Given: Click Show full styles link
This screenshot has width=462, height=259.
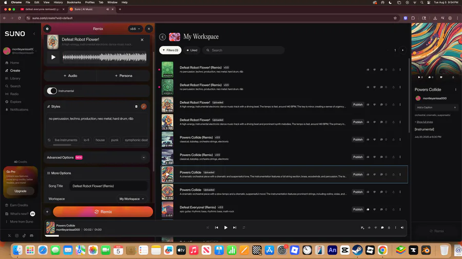Looking at the screenshot, I should point(425,122).
